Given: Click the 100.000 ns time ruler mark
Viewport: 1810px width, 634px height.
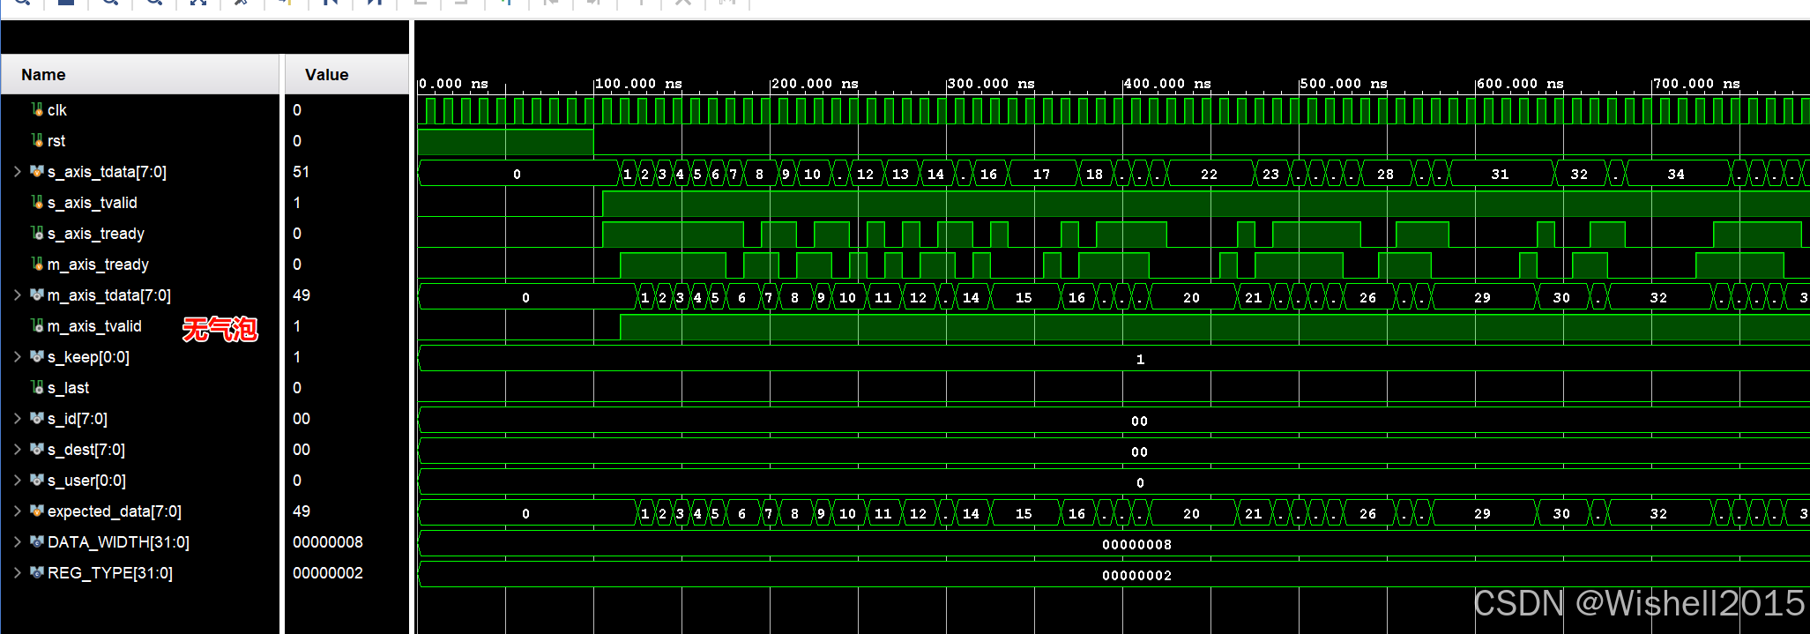Looking at the screenshot, I should pyautogui.click(x=638, y=84).
